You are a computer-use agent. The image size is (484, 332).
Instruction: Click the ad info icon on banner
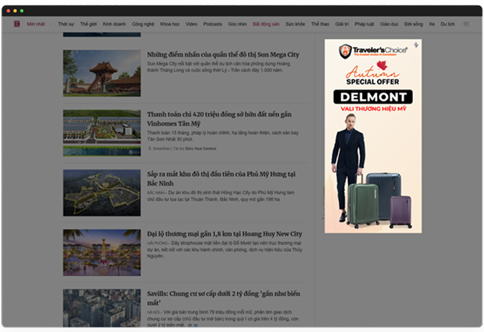(416, 45)
